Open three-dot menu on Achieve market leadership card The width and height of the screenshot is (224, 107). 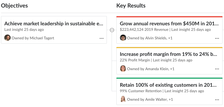(102, 38)
